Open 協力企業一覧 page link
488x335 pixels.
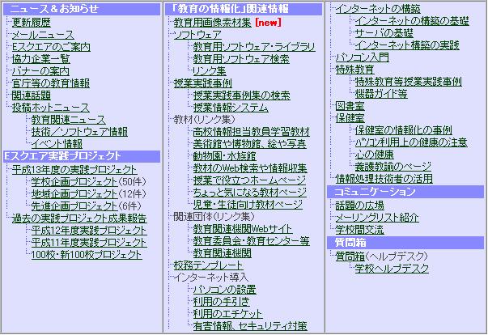pos(40,58)
